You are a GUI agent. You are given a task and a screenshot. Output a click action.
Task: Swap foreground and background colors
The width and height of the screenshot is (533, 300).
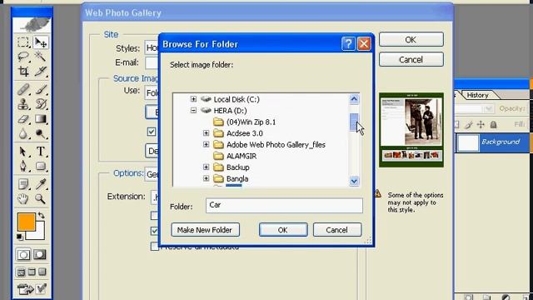point(41,215)
